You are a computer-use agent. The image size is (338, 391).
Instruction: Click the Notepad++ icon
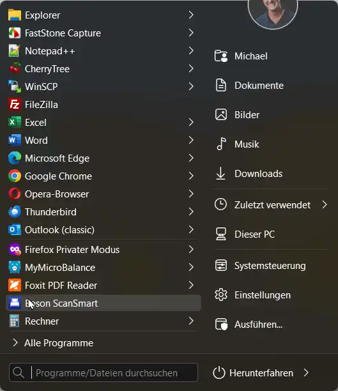coord(15,51)
